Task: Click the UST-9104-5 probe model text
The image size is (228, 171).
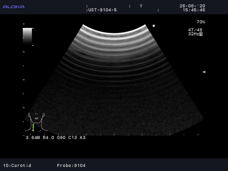Action: [102, 10]
